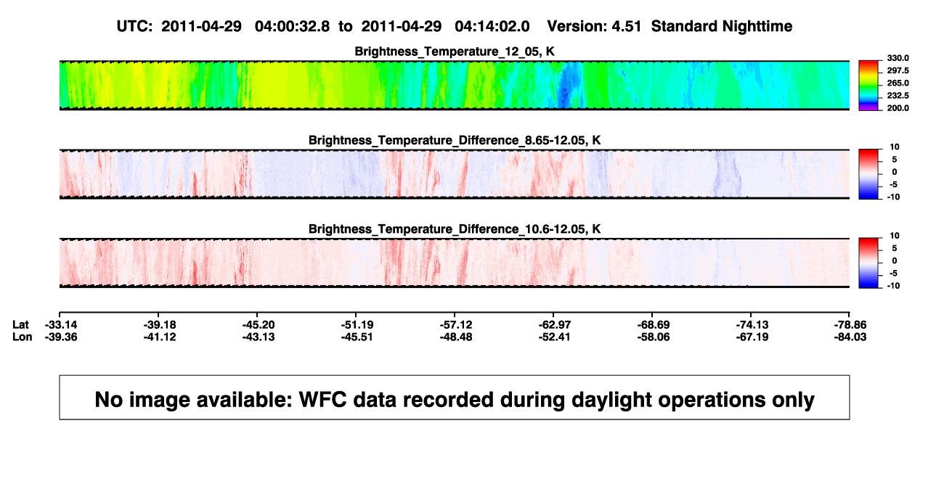Click the 265.0 color bar label

click(x=898, y=83)
